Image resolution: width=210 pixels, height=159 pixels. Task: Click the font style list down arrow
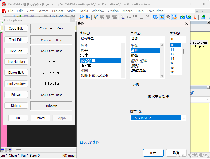click(162, 76)
